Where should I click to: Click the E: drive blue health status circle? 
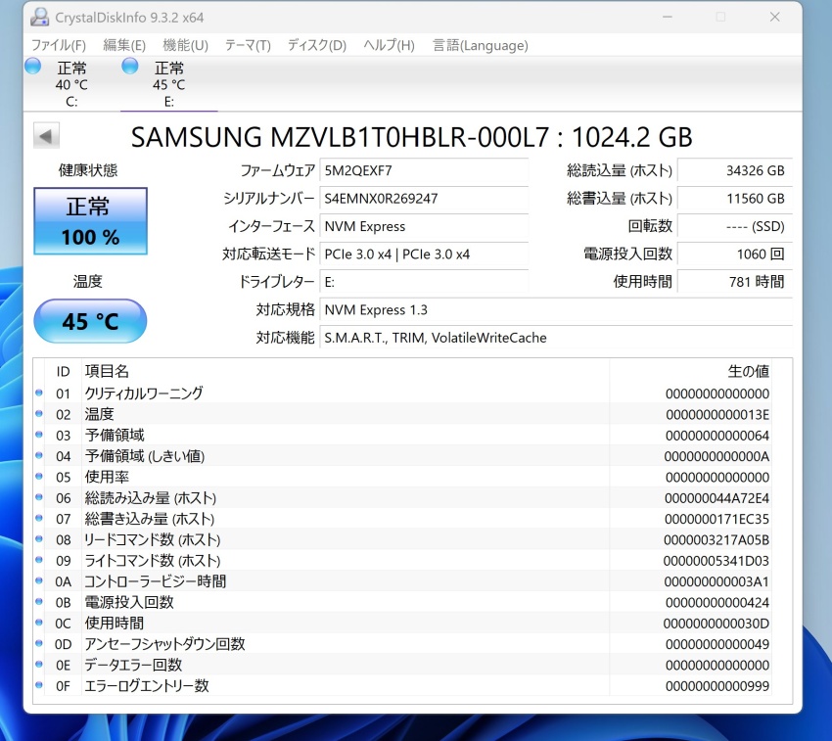tap(130, 67)
